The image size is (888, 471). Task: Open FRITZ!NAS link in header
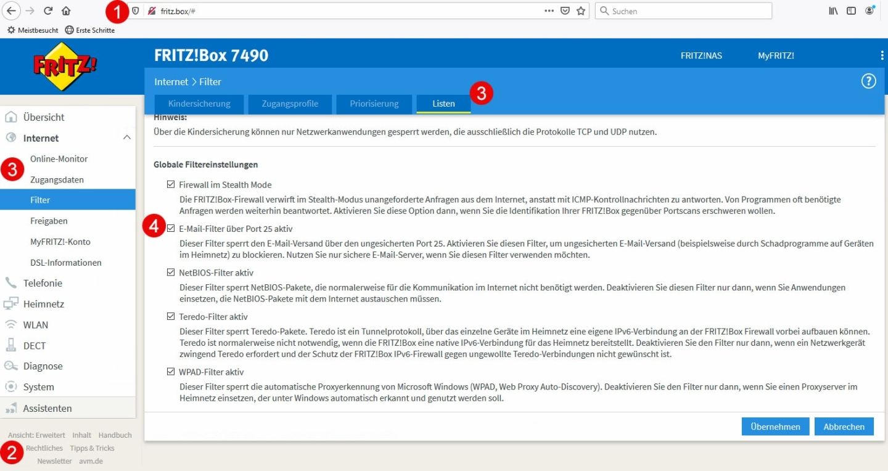701,55
